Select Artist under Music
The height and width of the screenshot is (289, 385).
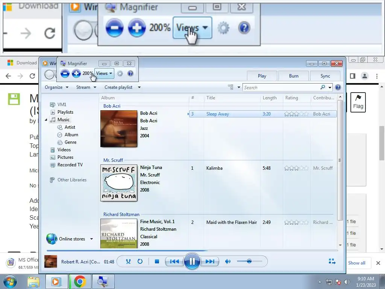pyautogui.click(x=66, y=127)
